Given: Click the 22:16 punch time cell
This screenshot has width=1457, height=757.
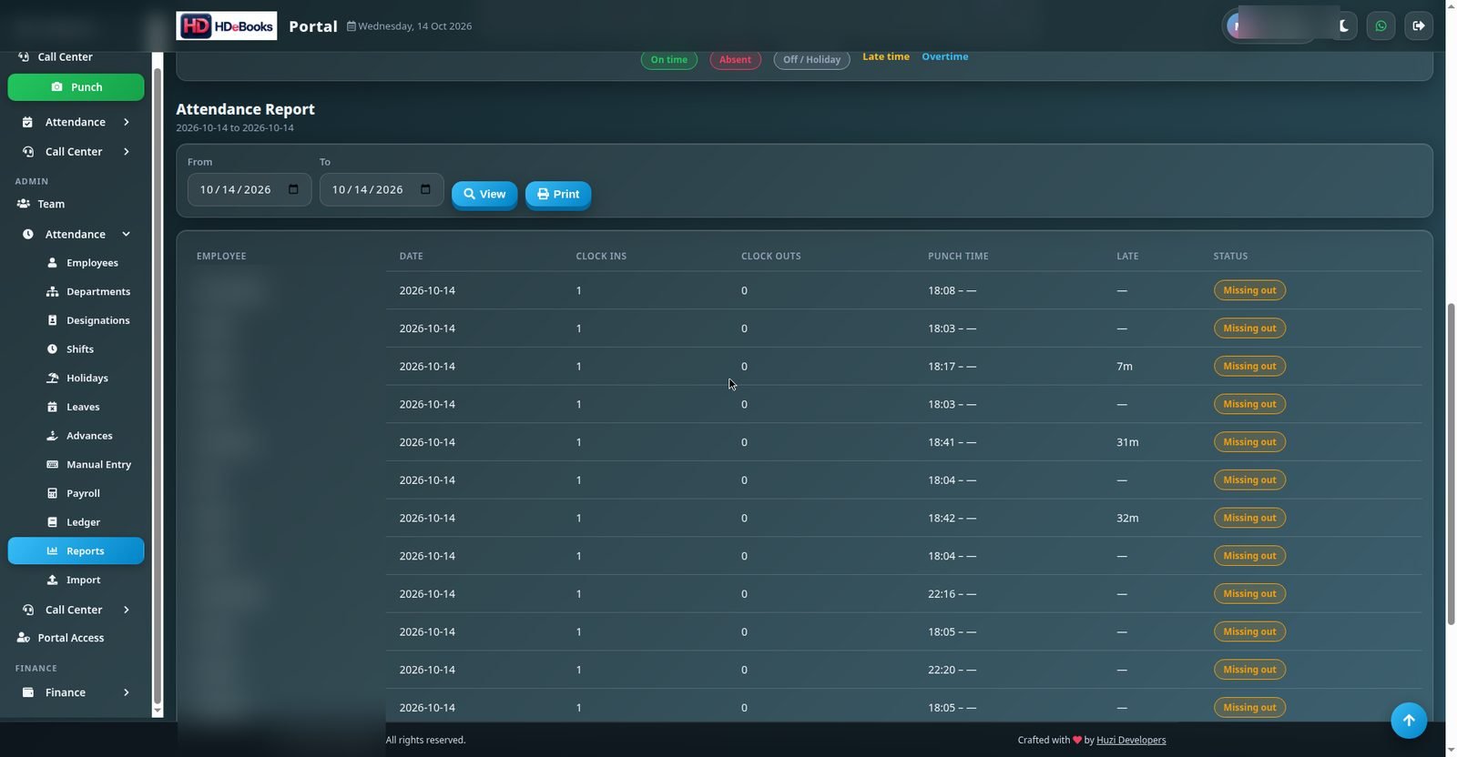Looking at the screenshot, I should pyautogui.click(x=952, y=593).
